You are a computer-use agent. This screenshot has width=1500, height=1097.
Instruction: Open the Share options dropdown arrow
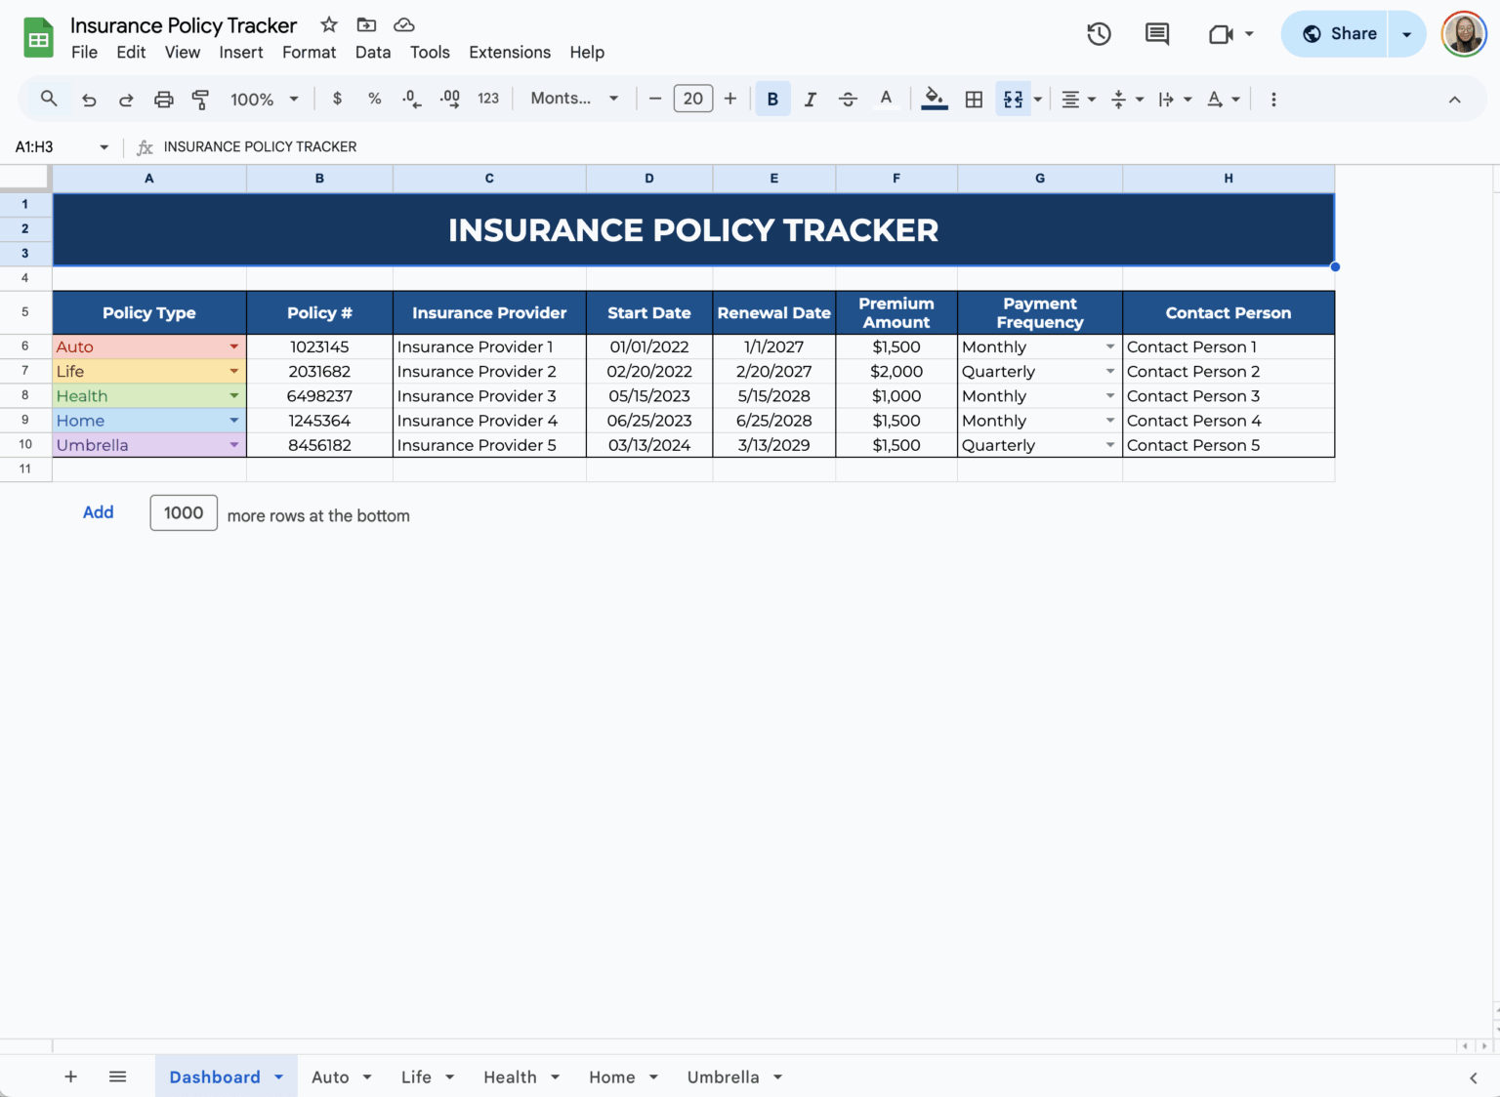[x=1407, y=34]
